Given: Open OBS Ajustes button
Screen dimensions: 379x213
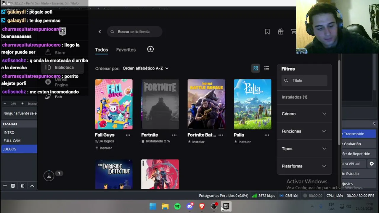Looking at the screenshot, I should 358,184.
